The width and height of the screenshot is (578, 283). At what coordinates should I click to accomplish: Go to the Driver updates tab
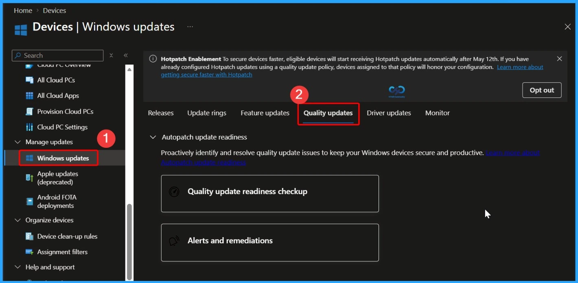(x=389, y=113)
